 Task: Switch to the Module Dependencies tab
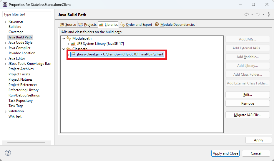tap(175, 25)
